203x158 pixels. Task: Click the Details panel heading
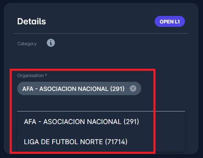(32, 21)
